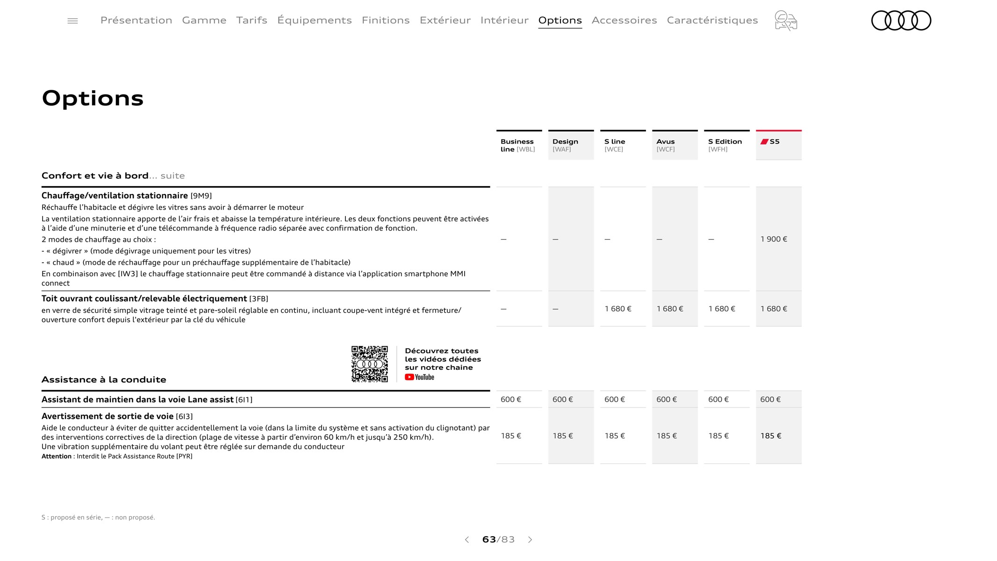This screenshot has width=997, height=561.
Task: Click the QR code for Audi videos
Action: [x=369, y=364]
